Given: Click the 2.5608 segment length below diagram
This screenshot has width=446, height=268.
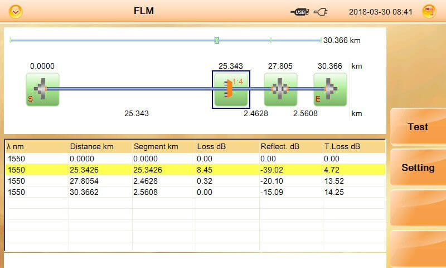Looking at the screenshot, I should pos(306,113).
